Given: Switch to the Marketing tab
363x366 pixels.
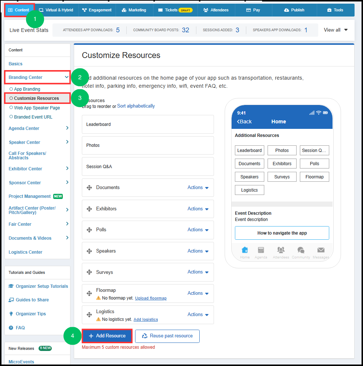Looking at the screenshot, I should click(134, 10).
